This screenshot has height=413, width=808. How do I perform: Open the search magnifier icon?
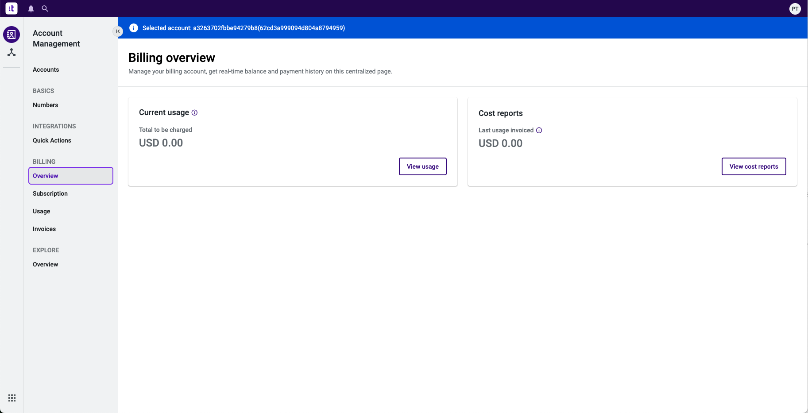[x=45, y=8]
